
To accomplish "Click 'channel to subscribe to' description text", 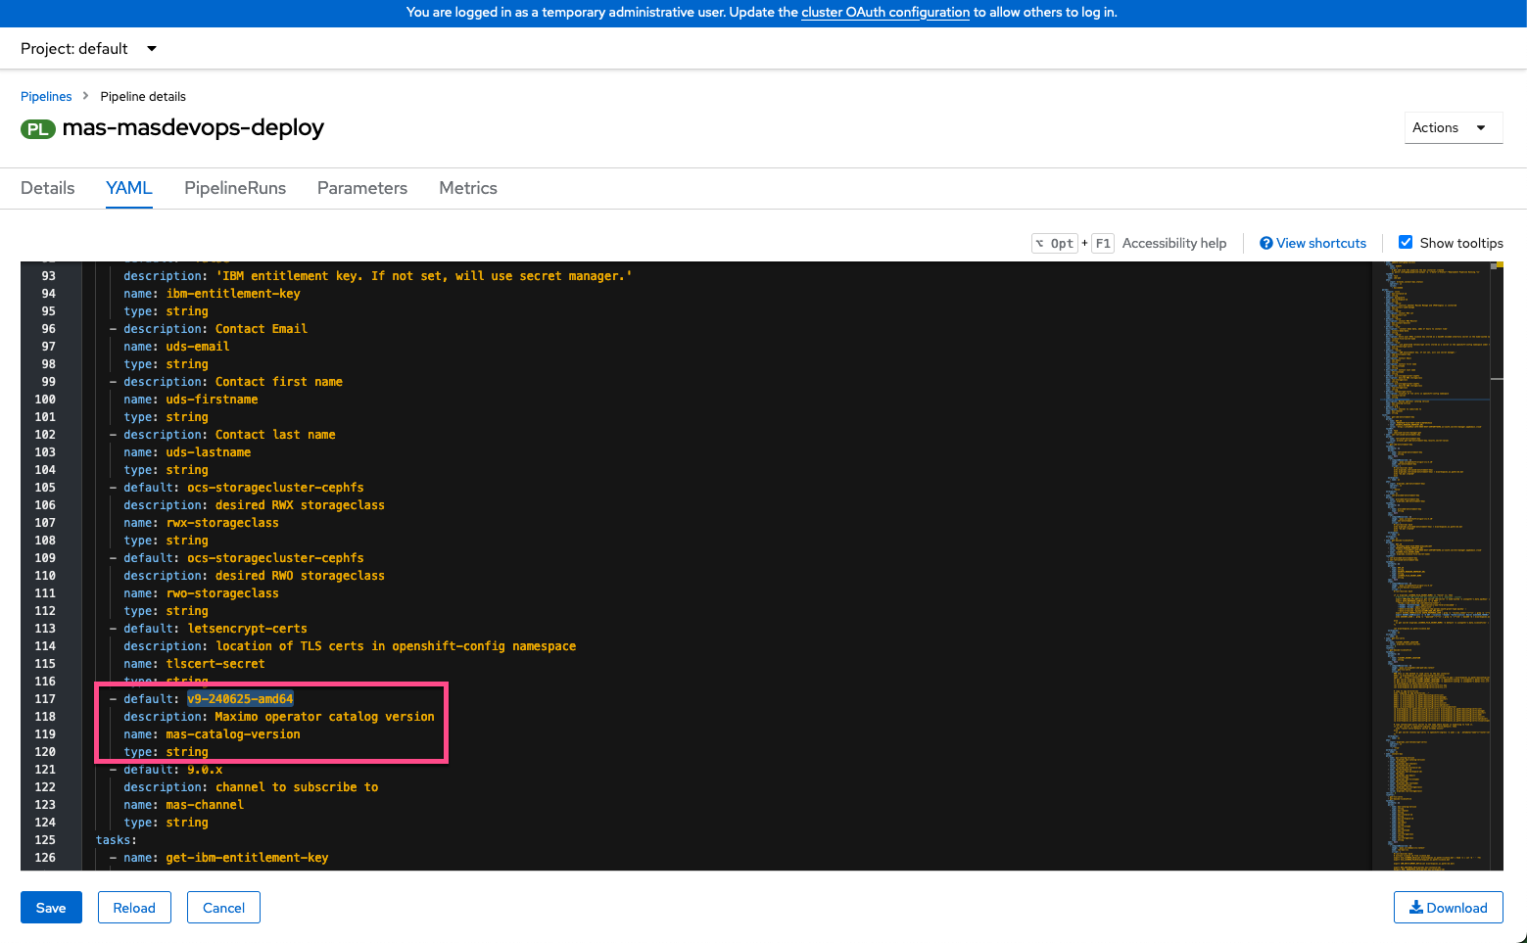I will [297, 787].
